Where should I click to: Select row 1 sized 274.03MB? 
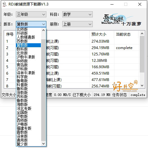[72, 41]
